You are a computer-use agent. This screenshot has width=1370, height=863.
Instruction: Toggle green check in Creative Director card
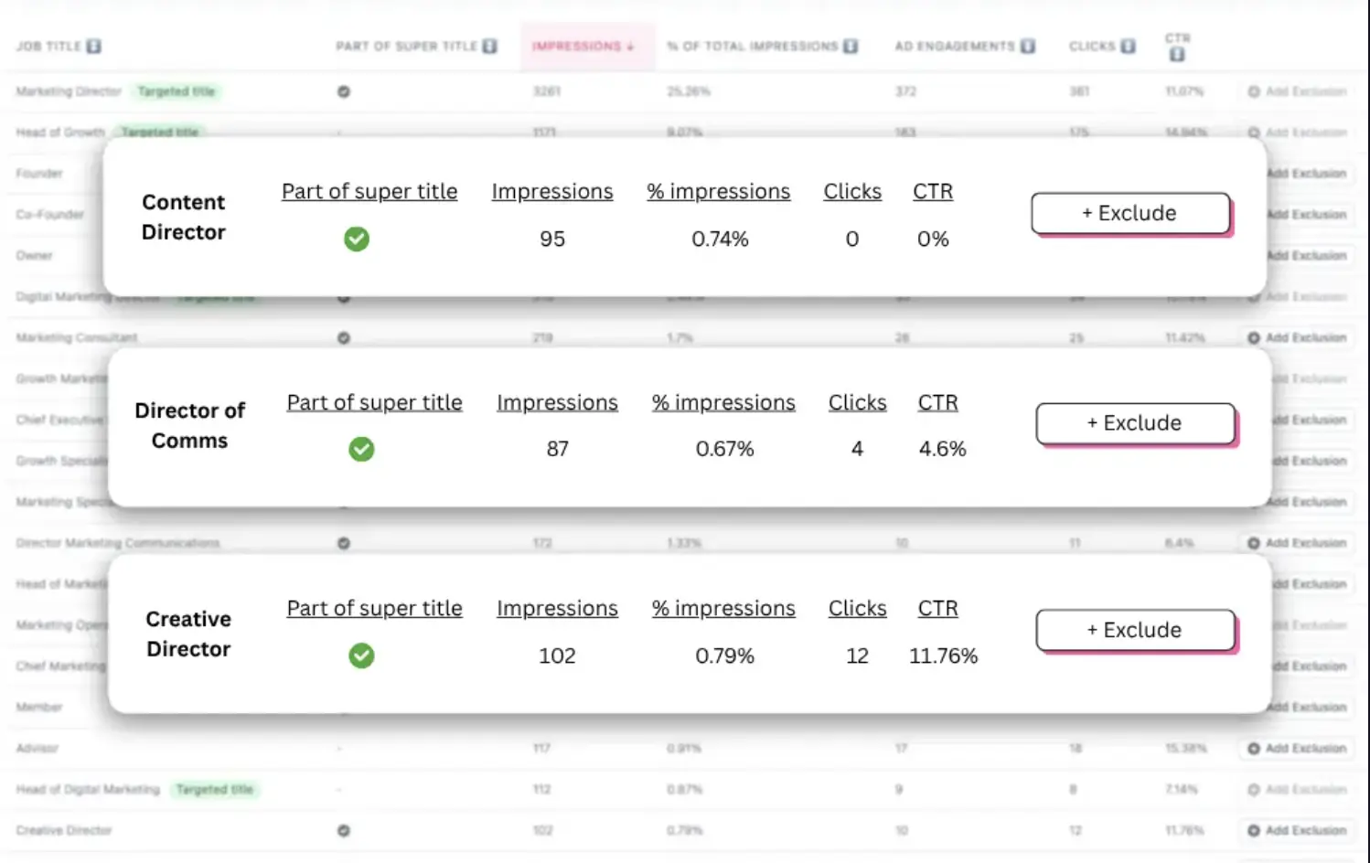(x=362, y=655)
